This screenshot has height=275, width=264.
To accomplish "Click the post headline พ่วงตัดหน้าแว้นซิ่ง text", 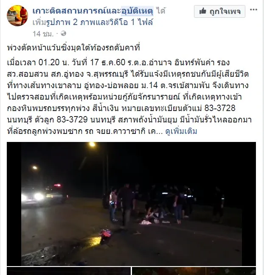I will (73, 48).
